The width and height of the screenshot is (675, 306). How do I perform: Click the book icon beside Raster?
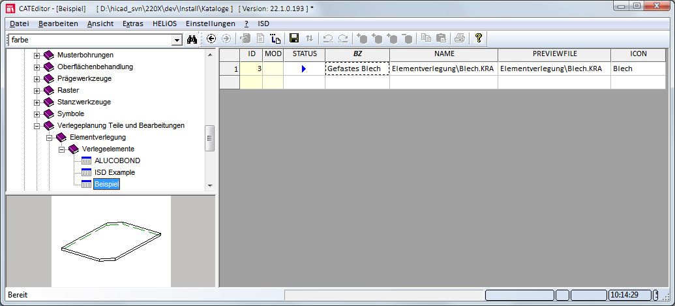(49, 91)
